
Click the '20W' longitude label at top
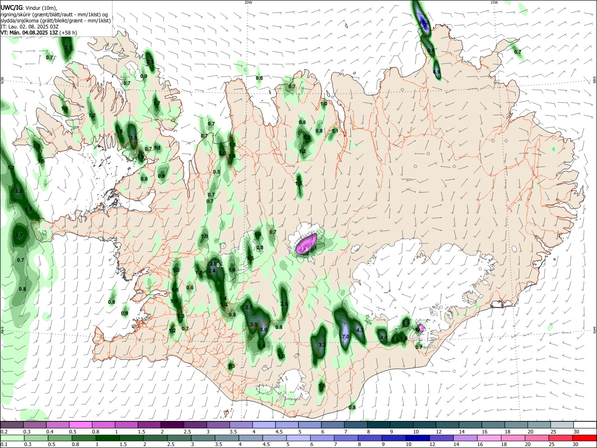[248, 2]
